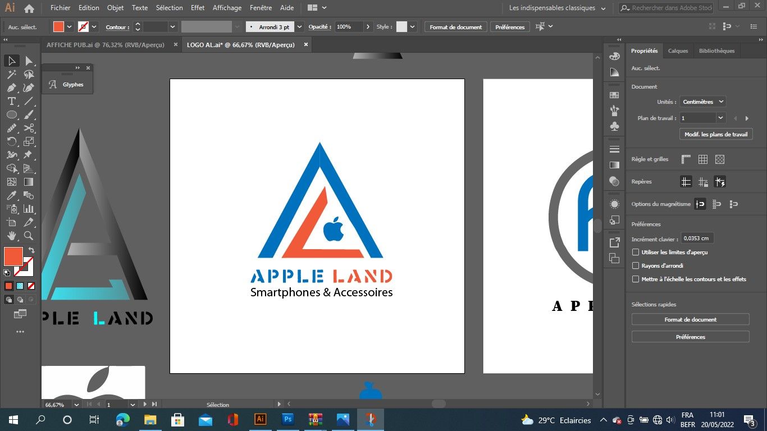Choose the Magic Wand tool
This screenshot has width=767, height=431.
pyautogui.click(x=11, y=74)
